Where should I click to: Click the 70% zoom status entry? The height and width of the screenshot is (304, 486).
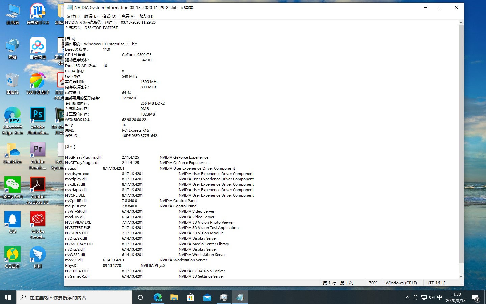coord(373,283)
